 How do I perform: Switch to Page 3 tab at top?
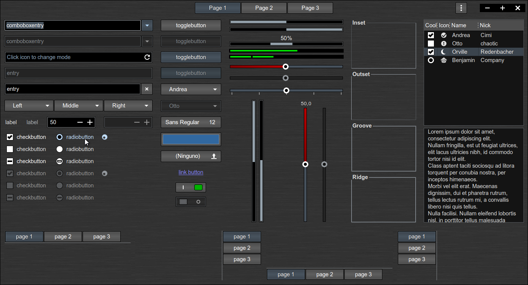[x=310, y=8]
